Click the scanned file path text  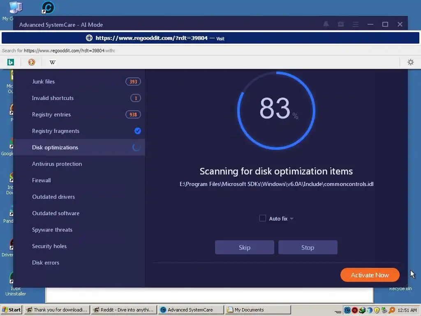pyautogui.click(x=276, y=184)
